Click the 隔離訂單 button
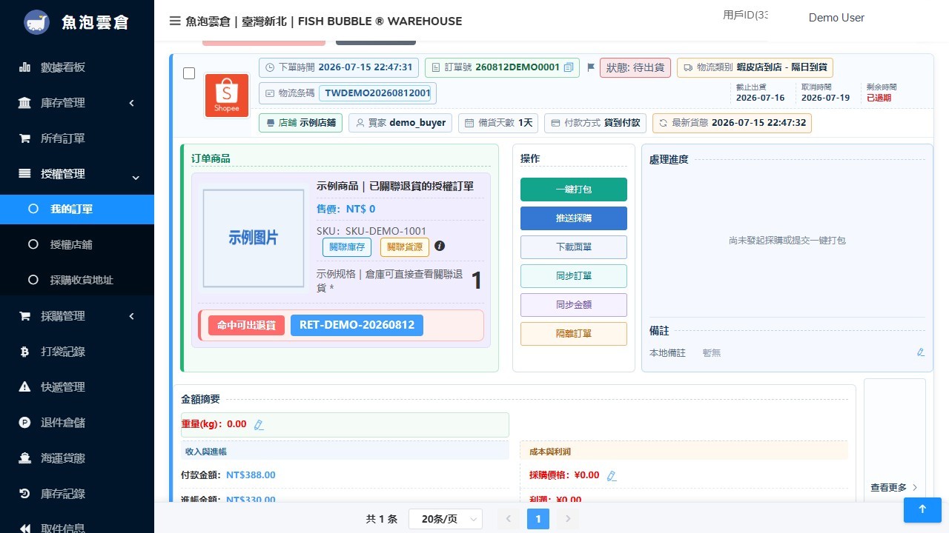The width and height of the screenshot is (949, 533). click(574, 334)
